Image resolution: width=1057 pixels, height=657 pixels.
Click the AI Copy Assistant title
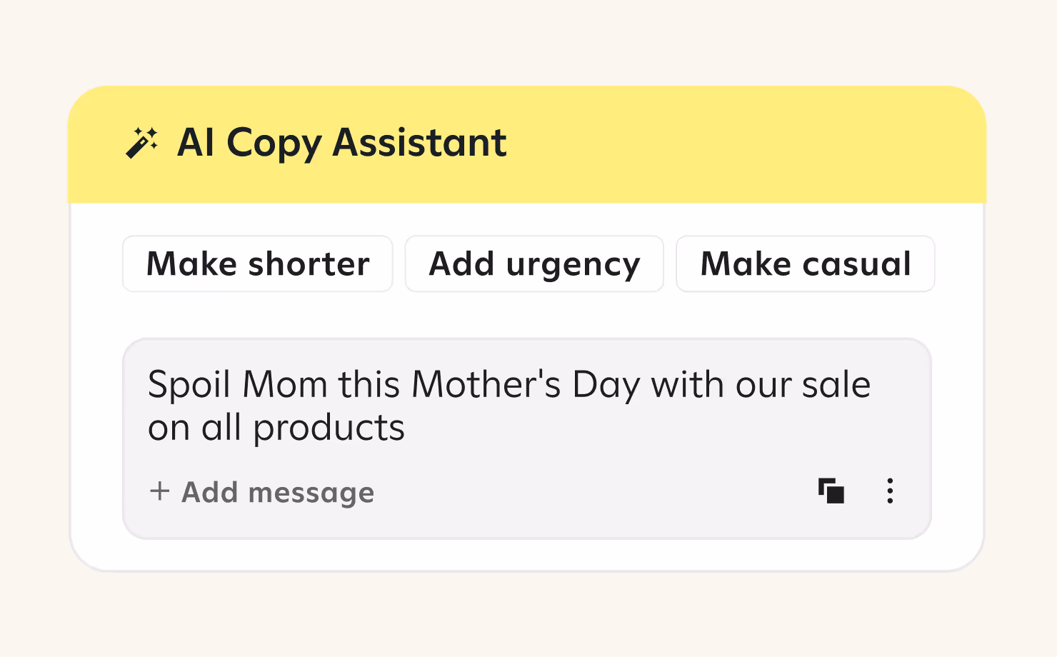tap(341, 143)
